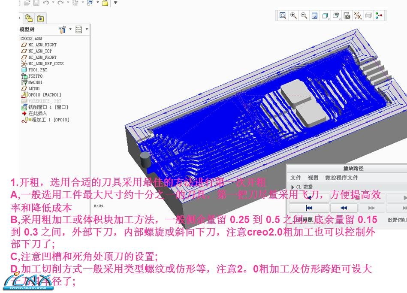Open the Regenerate options dropdown arrow
The width and height of the screenshot is (407, 293).
pyautogui.click(x=82, y=2)
